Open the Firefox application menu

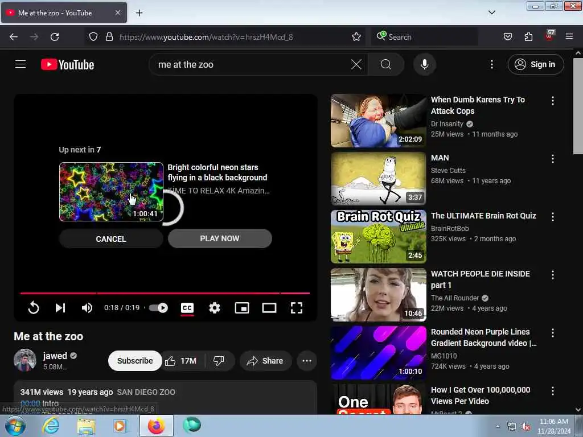point(569,37)
